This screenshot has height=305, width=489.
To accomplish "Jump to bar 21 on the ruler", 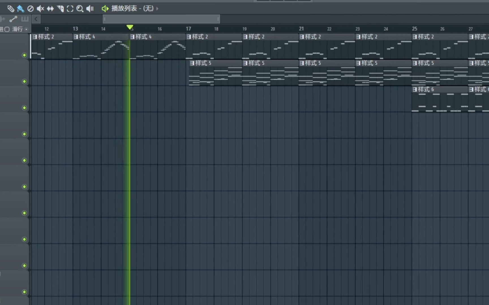I will coord(301,29).
